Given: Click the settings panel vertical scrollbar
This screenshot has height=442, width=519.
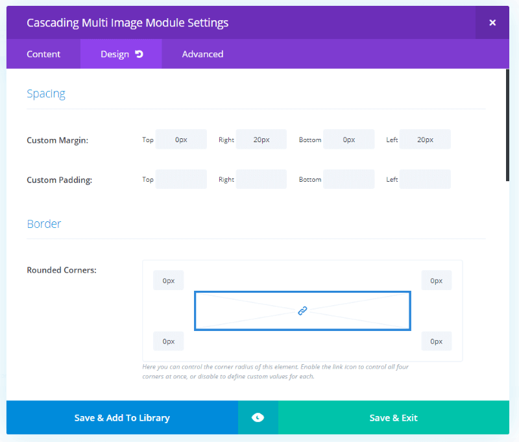Looking at the screenshot, I should (507, 125).
